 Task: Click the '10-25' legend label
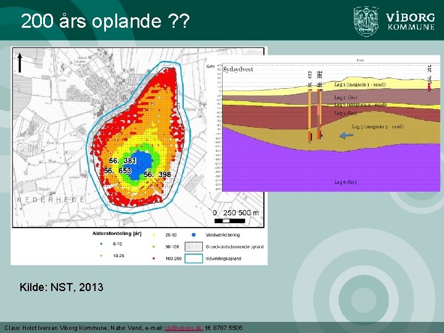pyautogui.click(x=118, y=256)
